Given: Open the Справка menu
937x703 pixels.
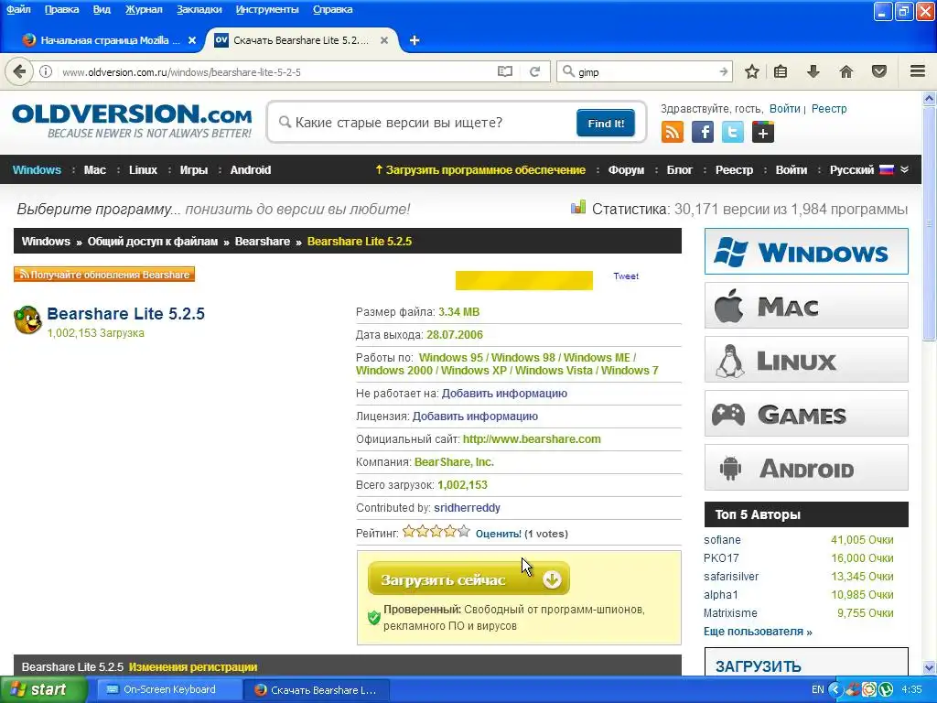Looking at the screenshot, I should (332, 9).
